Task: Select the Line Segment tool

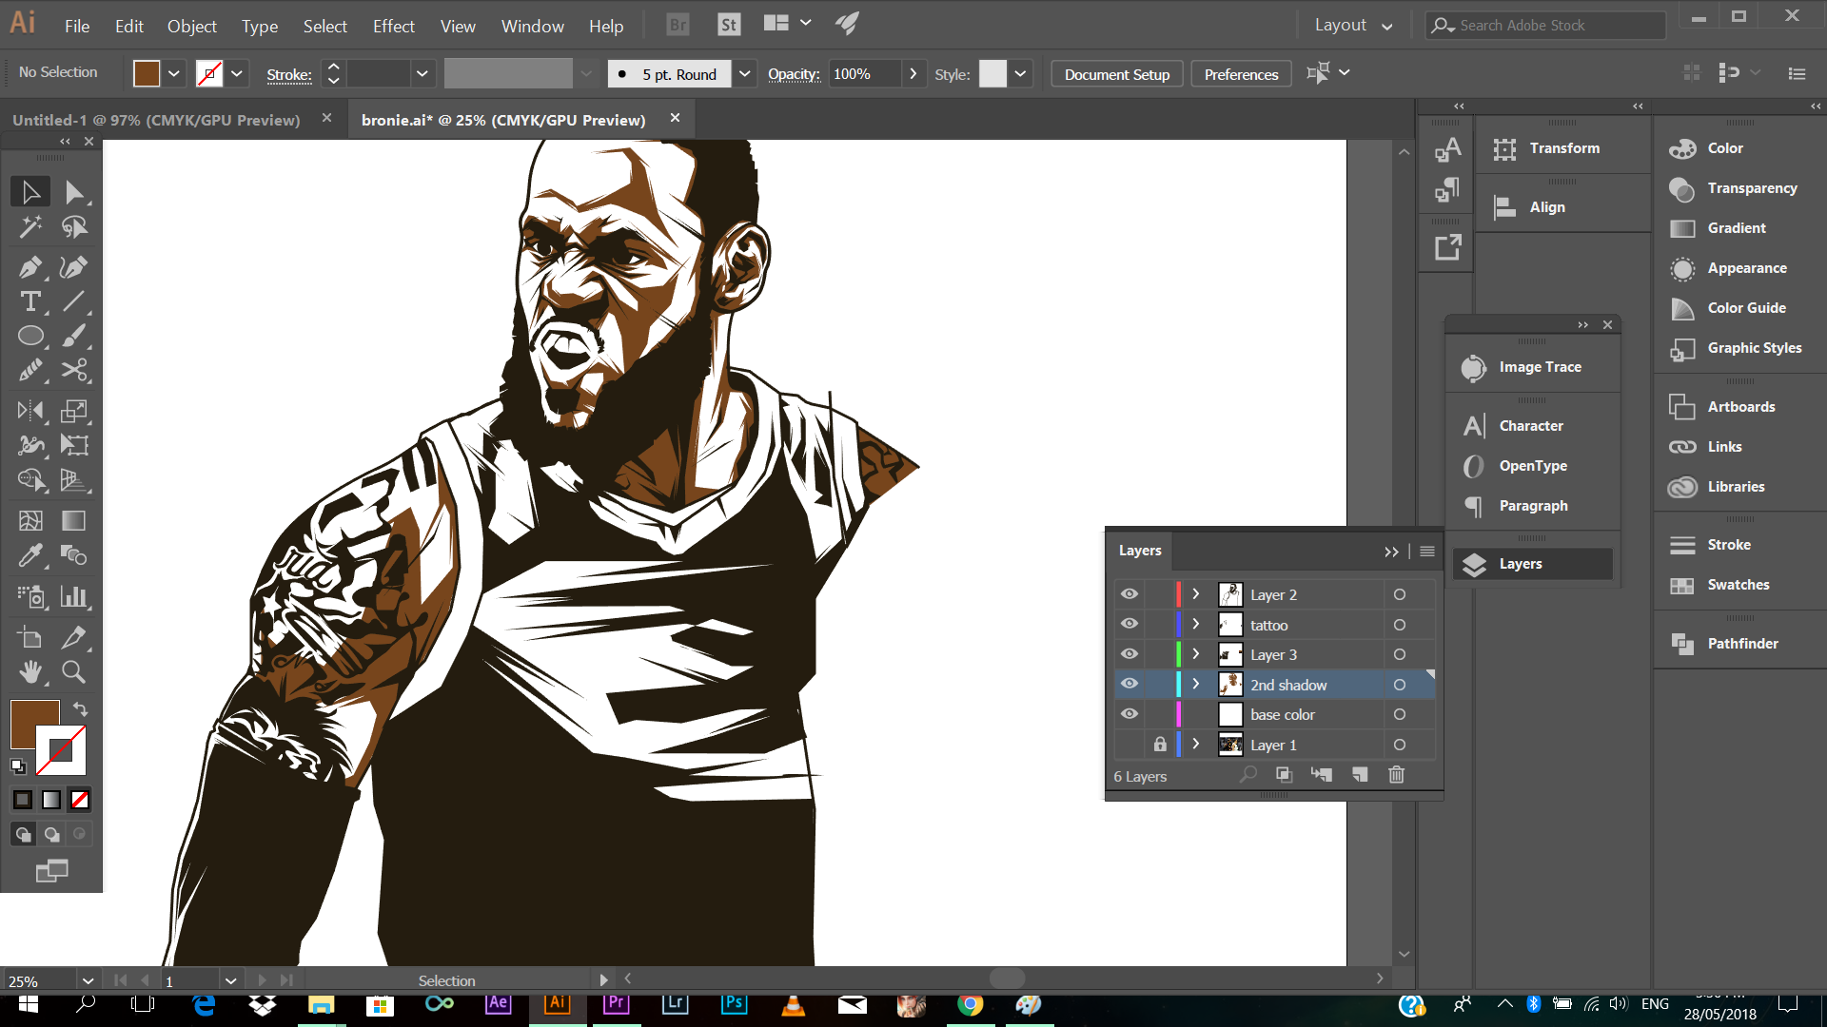Action: (x=74, y=302)
